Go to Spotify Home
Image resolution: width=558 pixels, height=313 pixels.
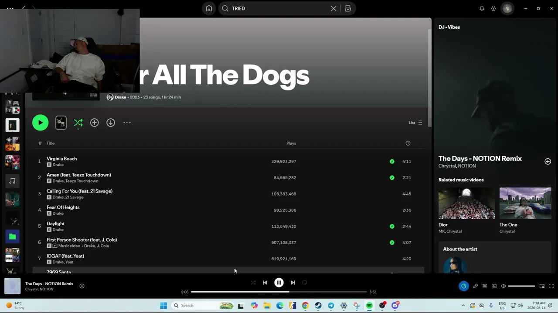209,8
